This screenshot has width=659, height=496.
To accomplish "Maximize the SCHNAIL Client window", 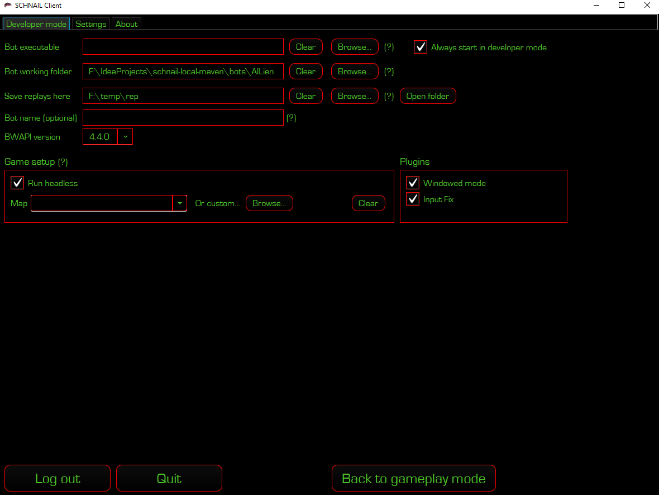I will click(622, 6).
